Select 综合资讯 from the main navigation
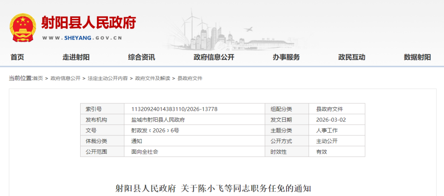The height and width of the screenshot is (196, 444). click(x=141, y=57)
